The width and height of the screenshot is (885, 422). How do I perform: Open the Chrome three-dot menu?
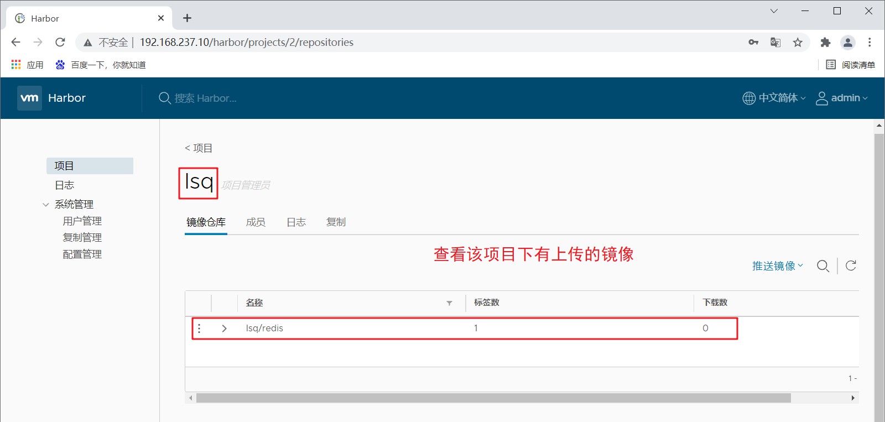[870, 42]
